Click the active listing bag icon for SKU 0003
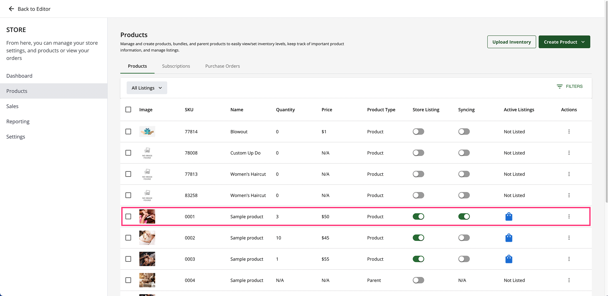 click(509, 259)
